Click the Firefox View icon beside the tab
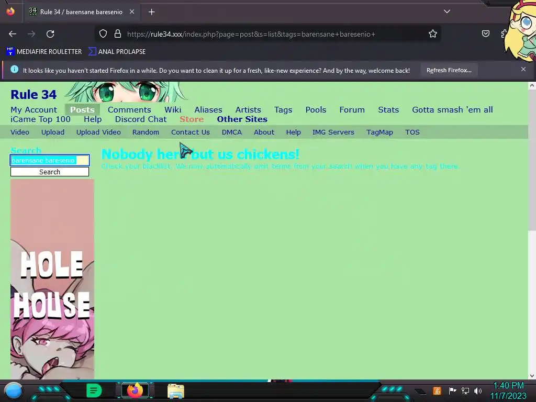The width and height of the screenshot is (536, 402). coord(10,12)
